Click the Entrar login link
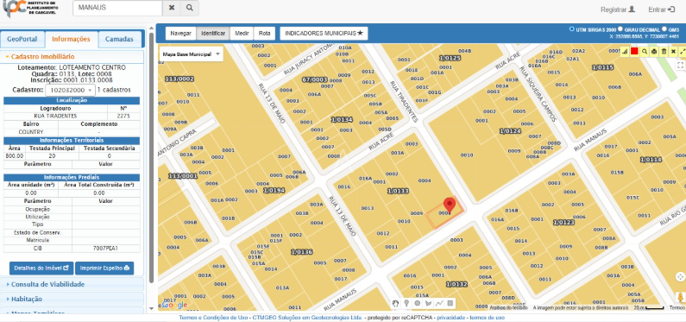686x322 pixels. (x=662, y=9)
